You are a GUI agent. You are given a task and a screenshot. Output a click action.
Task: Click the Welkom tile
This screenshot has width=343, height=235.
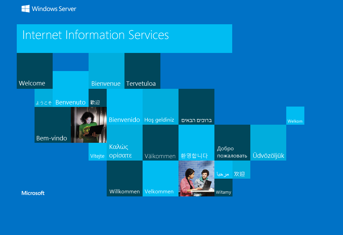point(295,116)
